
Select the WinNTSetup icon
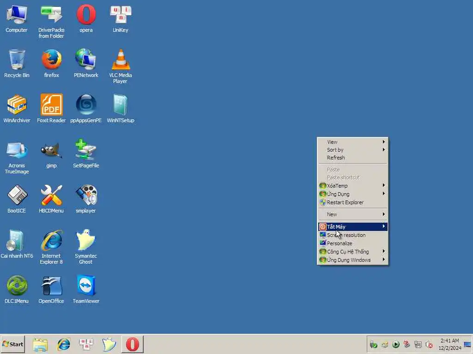pyautogui.click(x=121, y=109)
